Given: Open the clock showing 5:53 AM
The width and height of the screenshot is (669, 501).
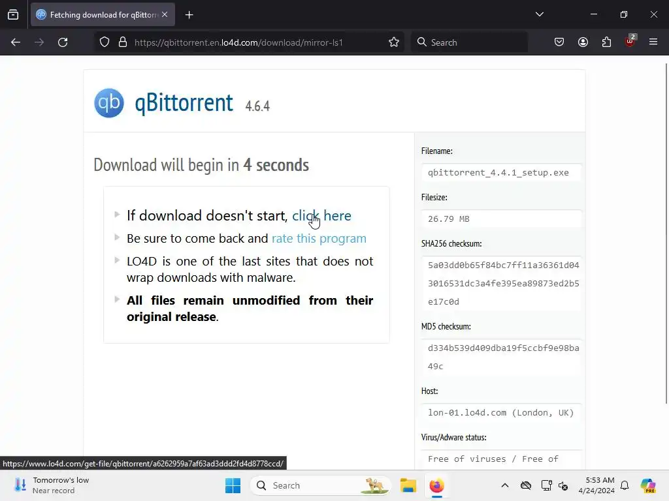Looking at the screenshot, I should 596,485.
